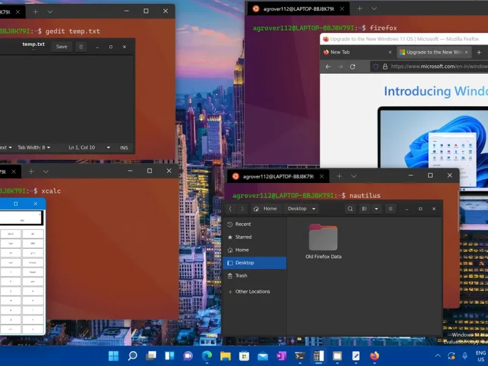Open taskbar Search
This screenshot has height=366, width=488.
(132, 356)
